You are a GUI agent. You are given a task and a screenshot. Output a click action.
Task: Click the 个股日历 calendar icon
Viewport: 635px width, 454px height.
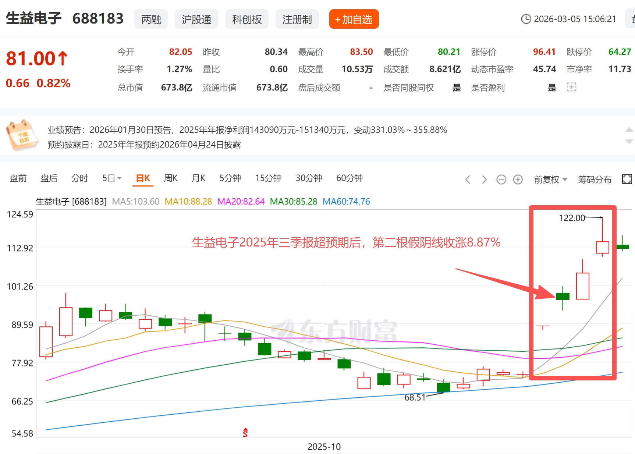pyautogui.click(x=22, y=135)
